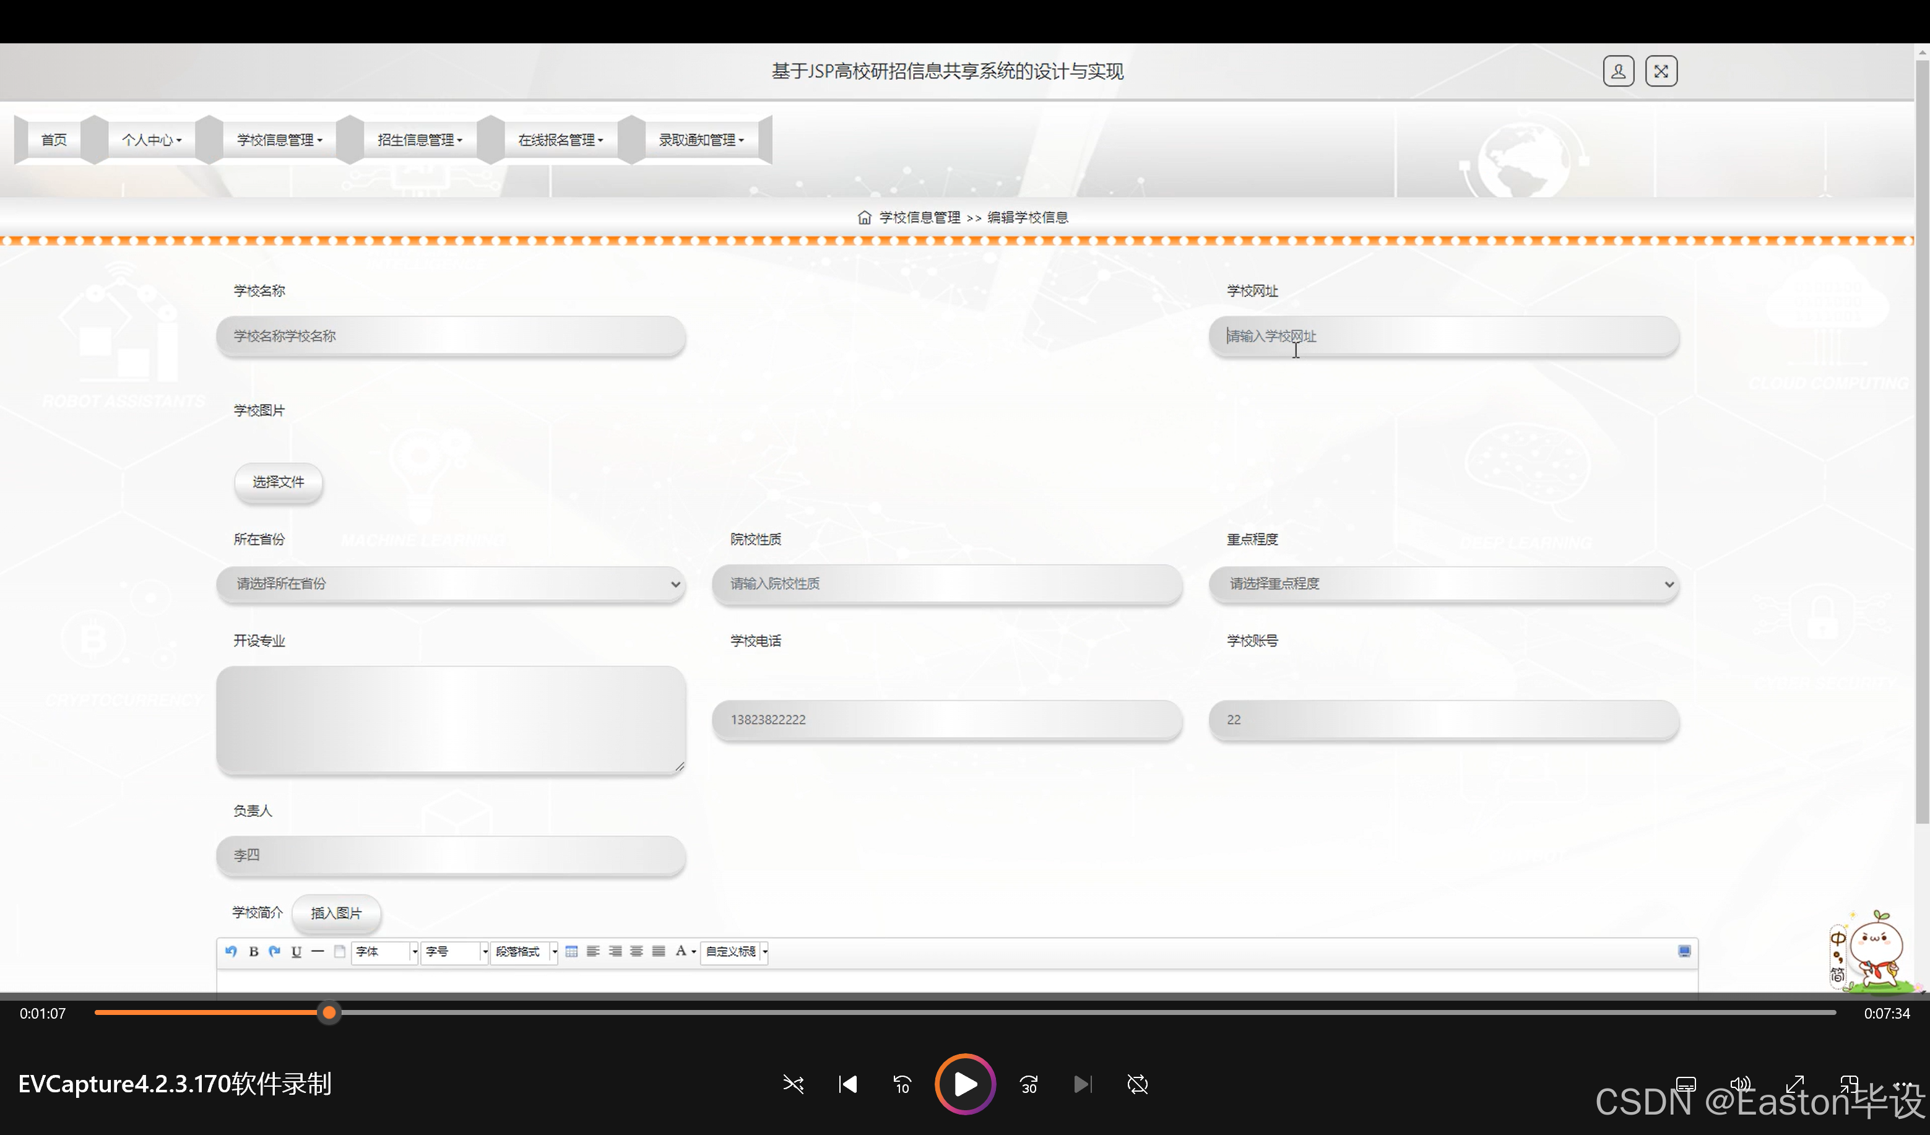Expand the 请选择所在省份 dropdown
The image size is (1930, 1135).
pyautogui.click(x=451, y=584)
